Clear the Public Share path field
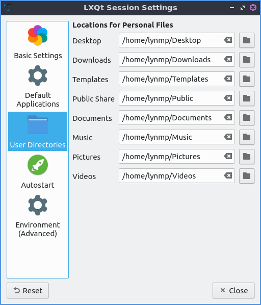This screenshot has height=305, width=261. coord(228,98)
